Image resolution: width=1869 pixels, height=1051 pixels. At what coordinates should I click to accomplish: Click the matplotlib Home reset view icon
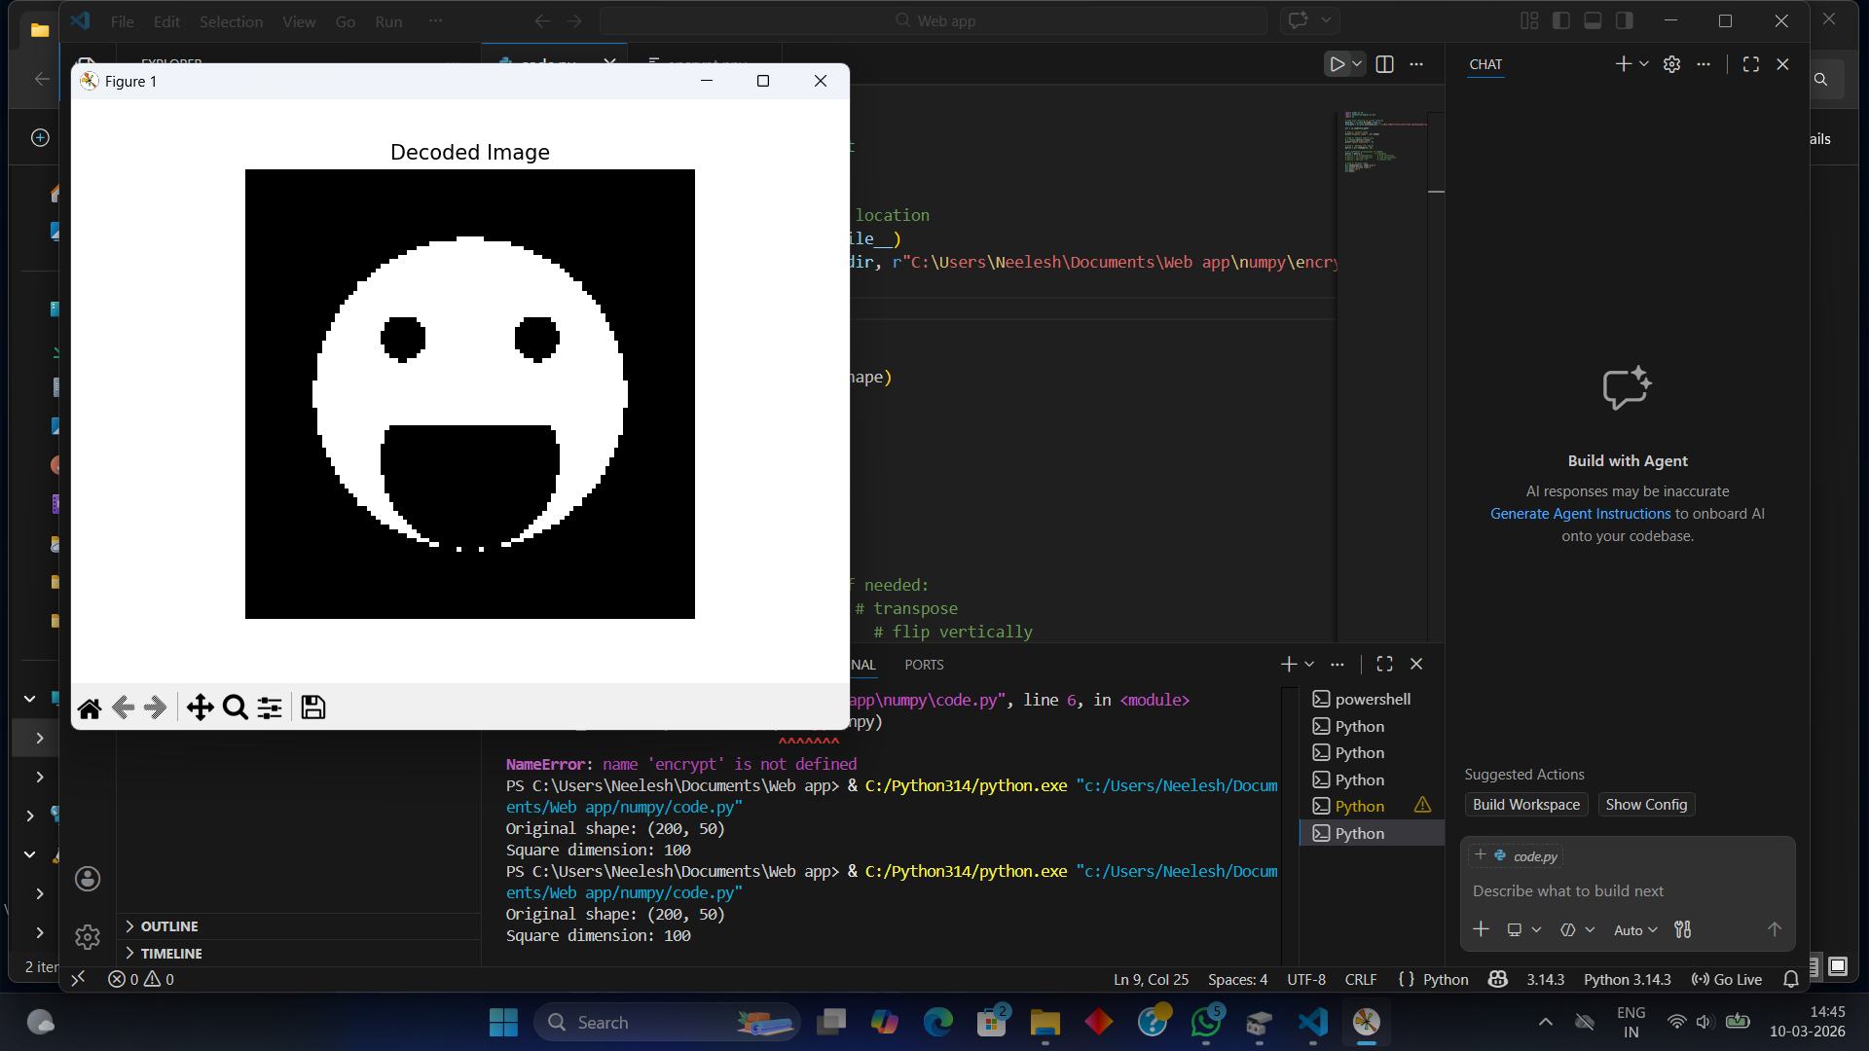point(90,708)
